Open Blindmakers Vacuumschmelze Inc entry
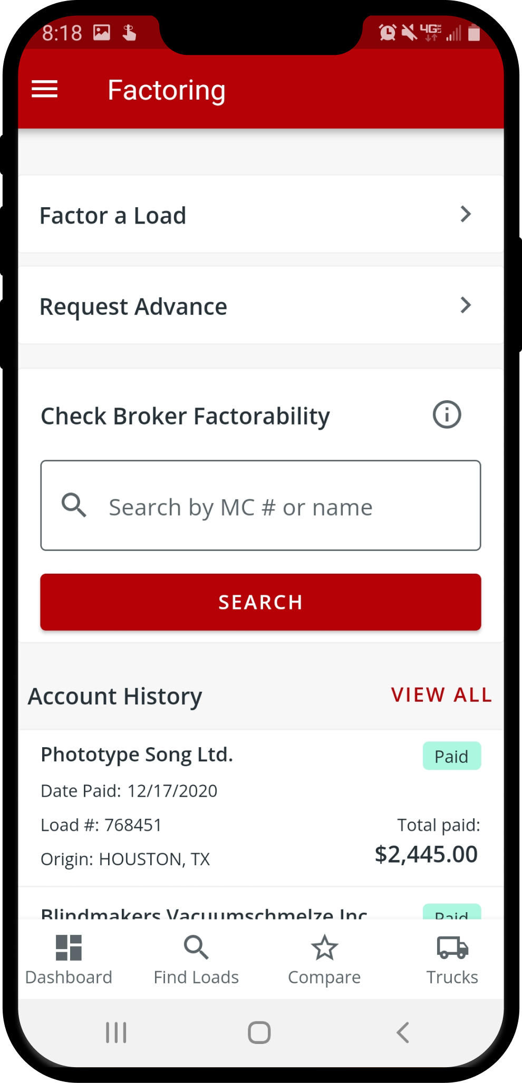 (x=261, y=905)
